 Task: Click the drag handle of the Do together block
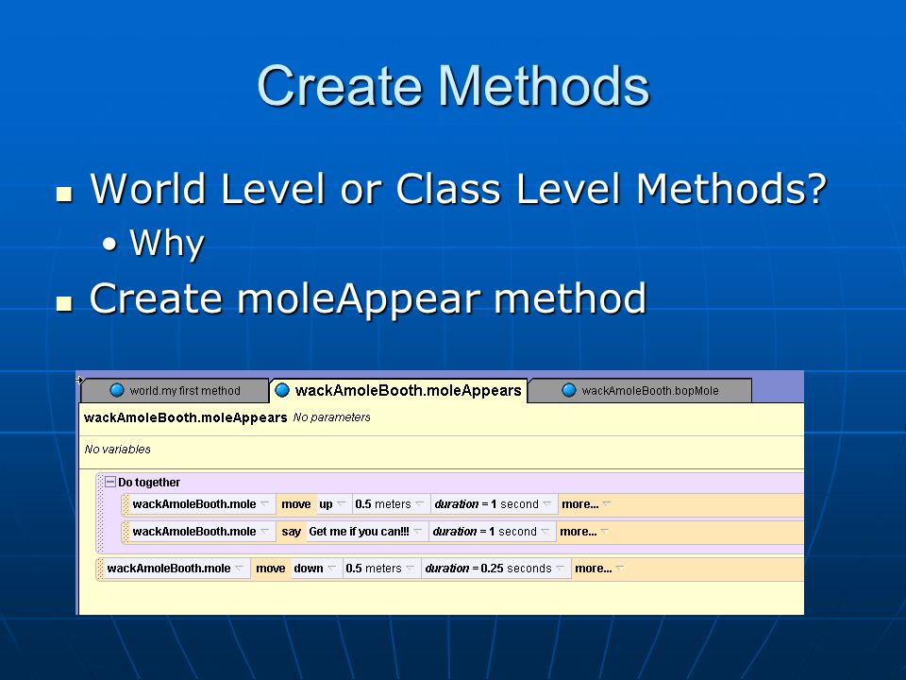click(x=100, y=512)
